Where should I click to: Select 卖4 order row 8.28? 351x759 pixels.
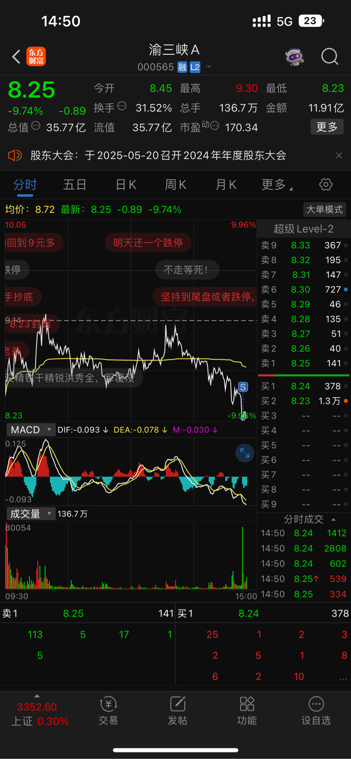tap(303, 319)
